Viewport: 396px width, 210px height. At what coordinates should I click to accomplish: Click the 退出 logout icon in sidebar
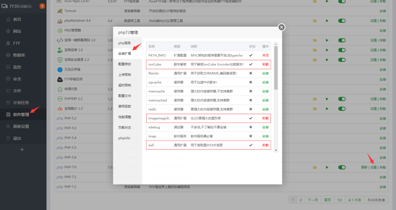coord(8,138)
